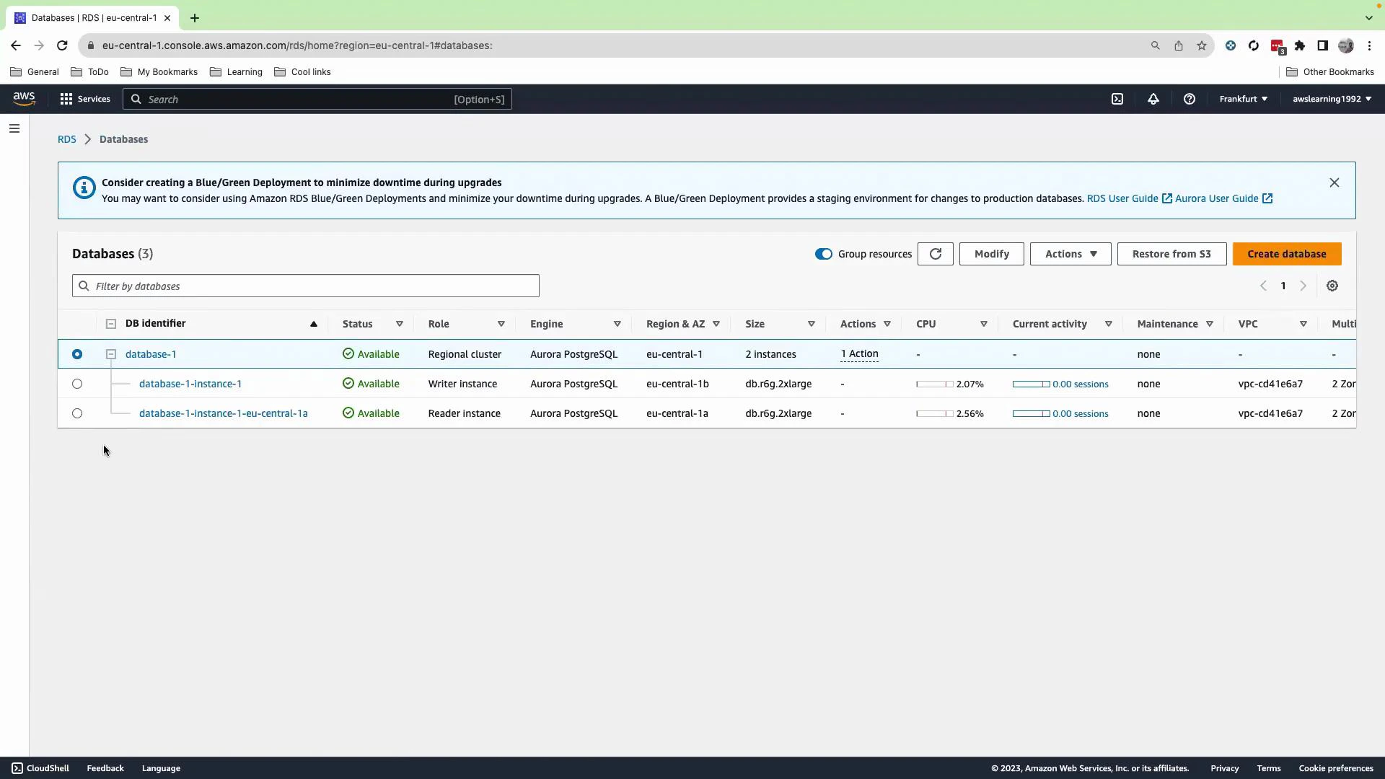Open the Actions dropdown button
1385x779 pixels.
1070,254
